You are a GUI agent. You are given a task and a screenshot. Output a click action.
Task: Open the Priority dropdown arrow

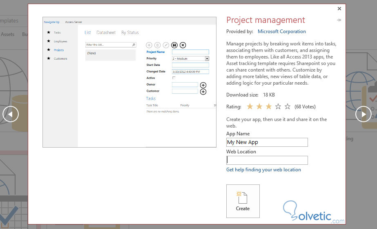207,58
